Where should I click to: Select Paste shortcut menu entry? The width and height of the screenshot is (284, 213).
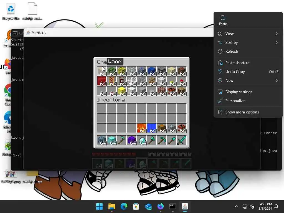point(248,63)
